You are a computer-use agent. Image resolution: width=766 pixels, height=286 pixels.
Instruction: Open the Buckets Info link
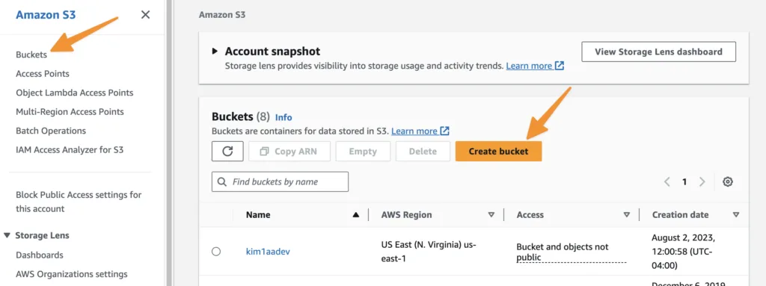pyautogui.click(x=284, y=117)
